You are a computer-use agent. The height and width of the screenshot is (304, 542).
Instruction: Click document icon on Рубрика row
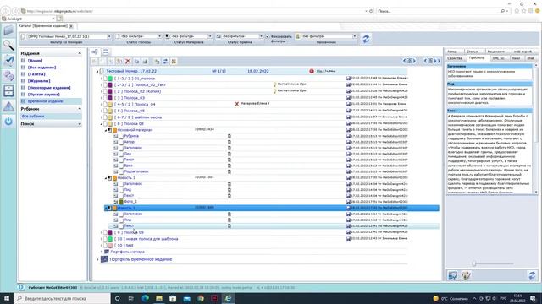(x=230, y=136)
